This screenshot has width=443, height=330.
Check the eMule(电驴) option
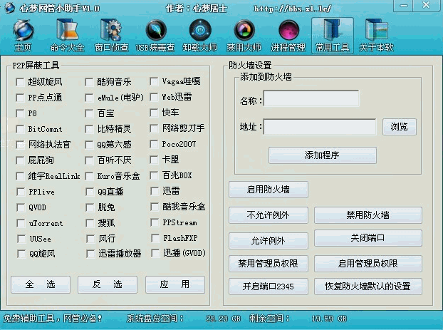click(x=89, y=98)
